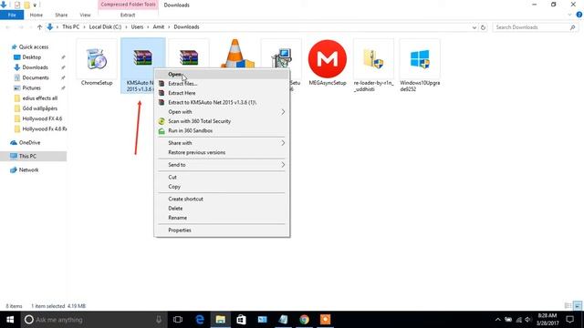Open Quick access in sidebar

pos(33,46)
